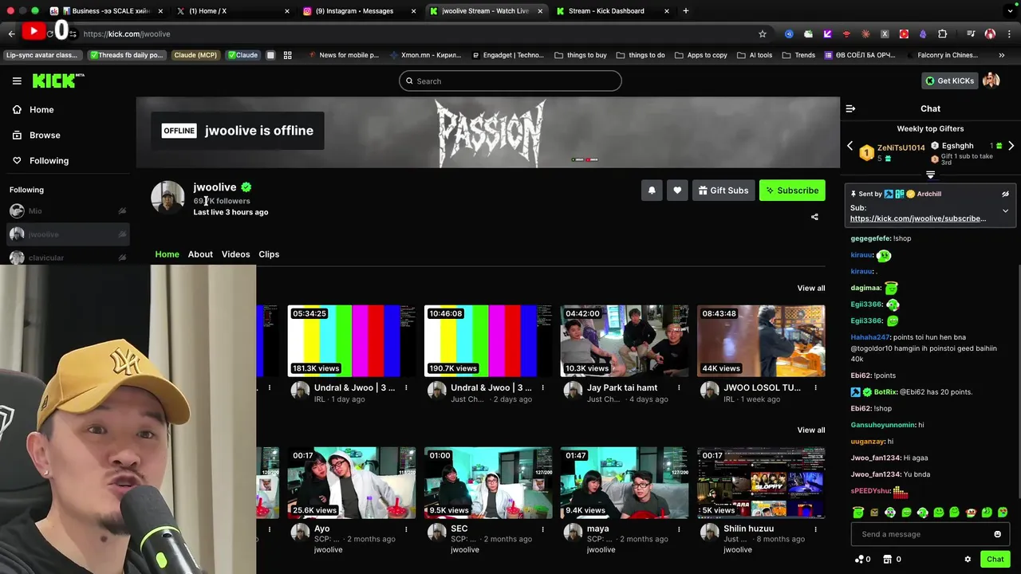Click the green Chat send button
The width and height of the screenshot is (1021, 574).
pos(995,560)
